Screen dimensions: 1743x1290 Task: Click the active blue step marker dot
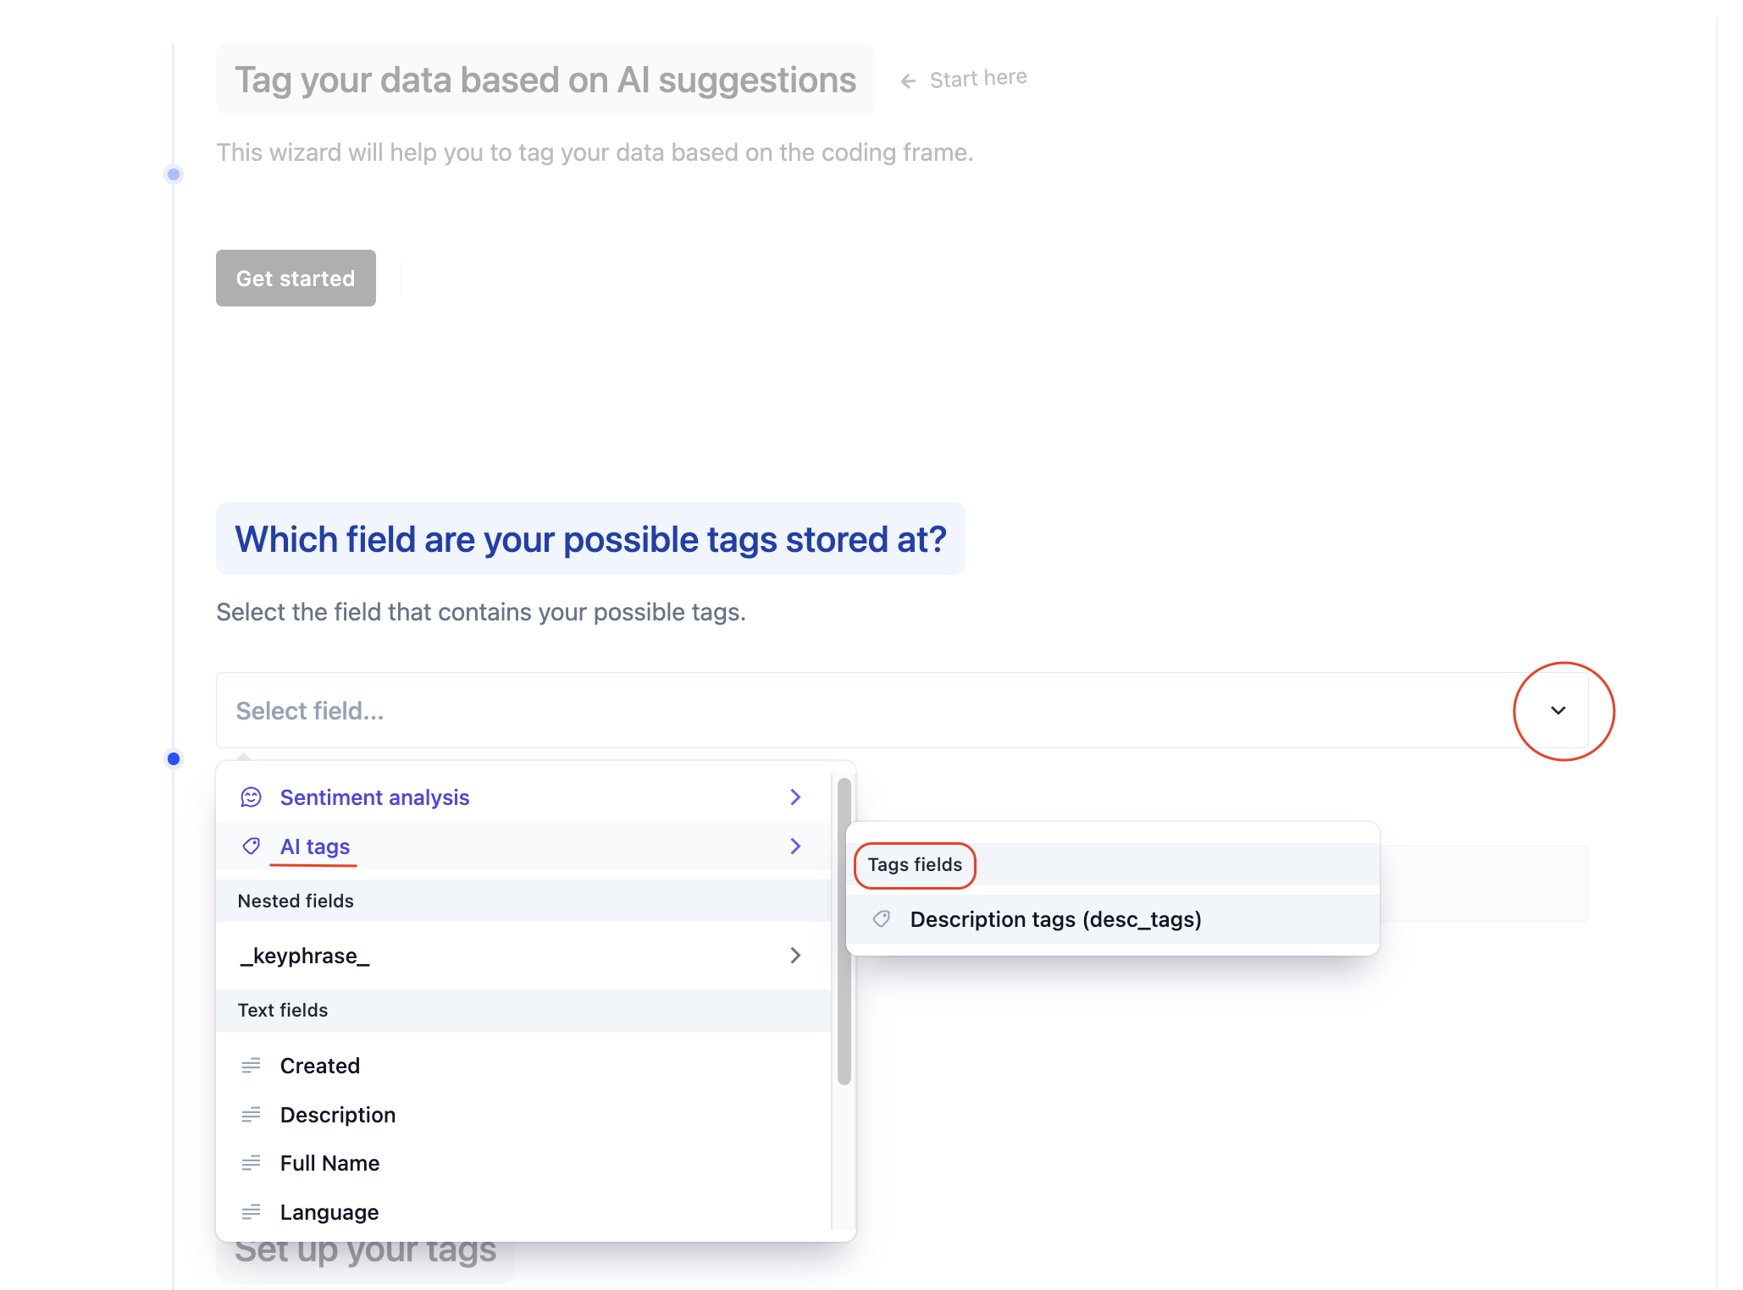[x=174, y=758]
